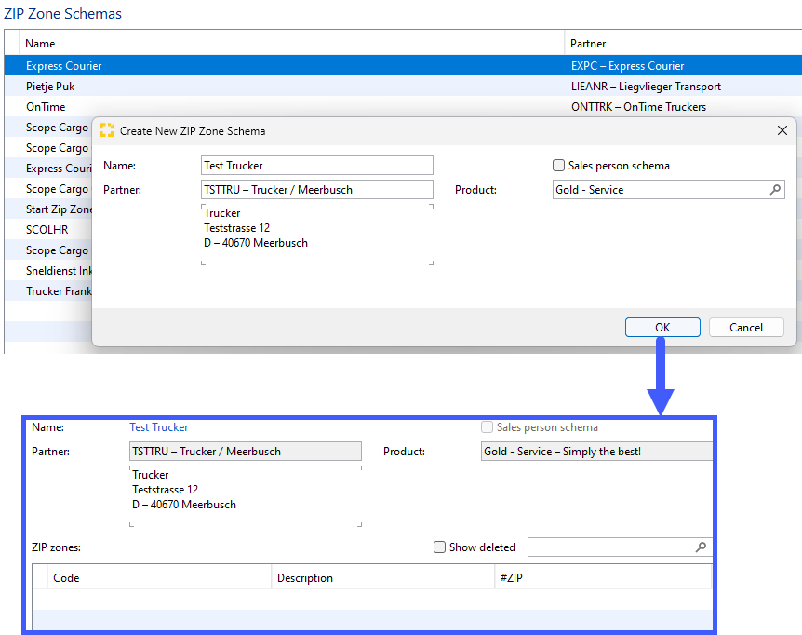Click ONTTRK – OnTime Truckers partner cell
Screen dimensions: 802x635
click(x=638, y=107)
